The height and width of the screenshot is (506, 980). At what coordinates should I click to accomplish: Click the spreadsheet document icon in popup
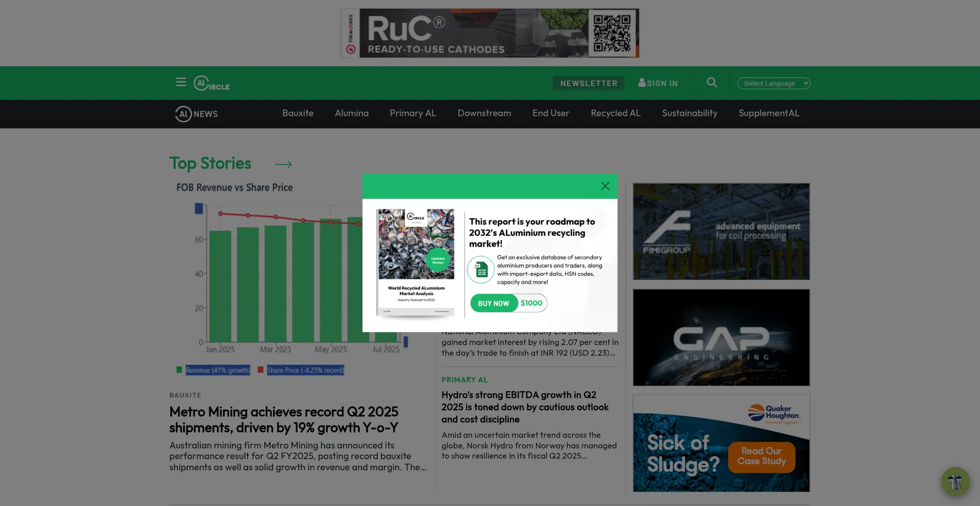[x=481, y=269]
